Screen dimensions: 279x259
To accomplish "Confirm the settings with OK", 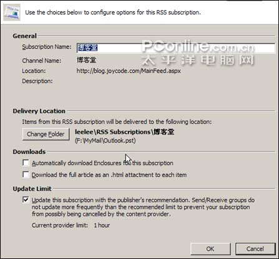I will coord(210,248).
